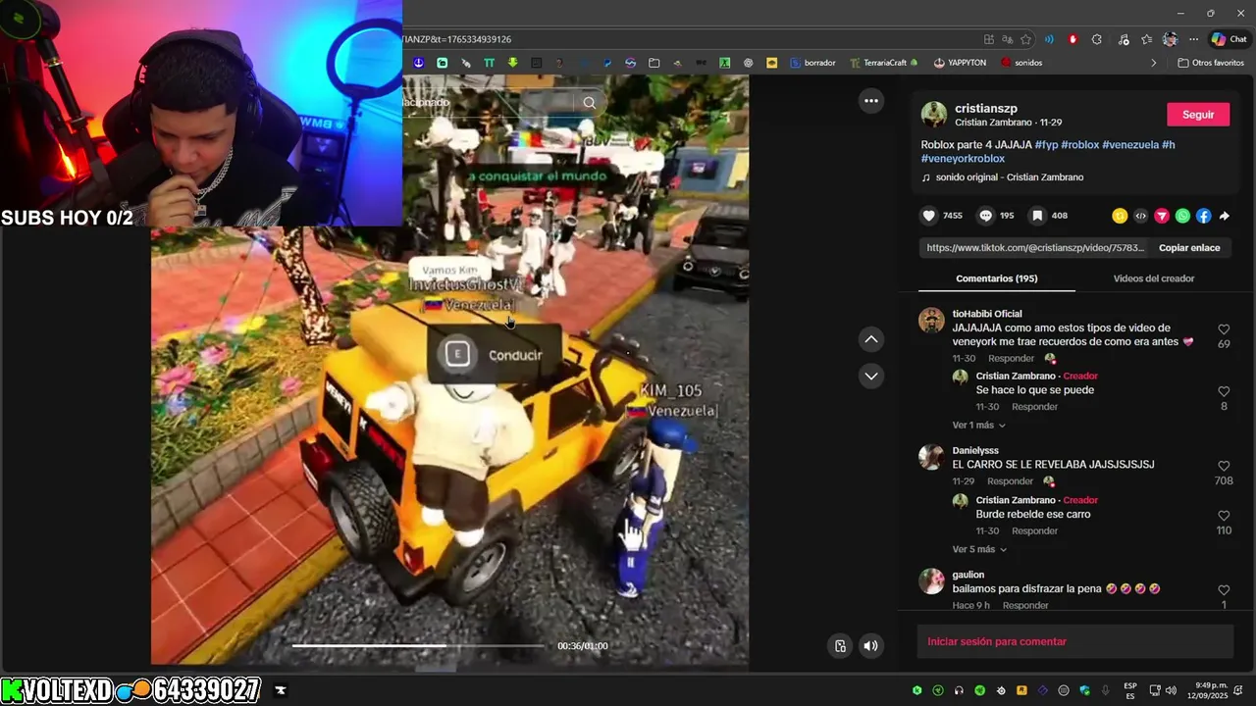Expand 'Ver 5 más' replies
Viewport: 1256px width, 706px height.
pyautogui.click(x=978, y=549)
